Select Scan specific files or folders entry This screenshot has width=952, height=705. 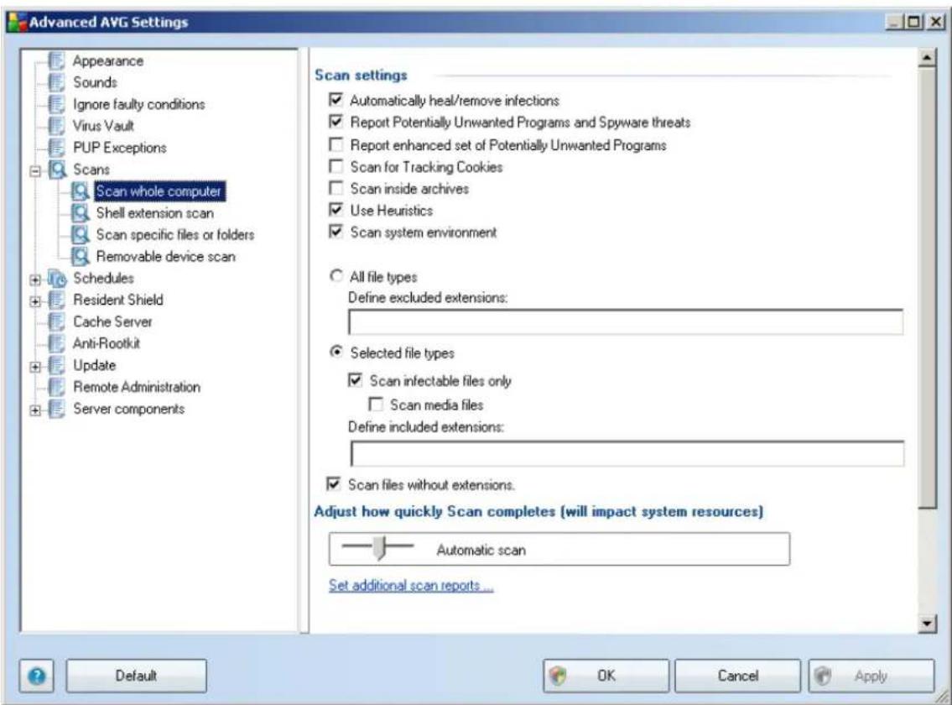click(174, 235)
